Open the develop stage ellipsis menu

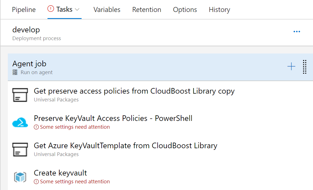coord(297,32)
